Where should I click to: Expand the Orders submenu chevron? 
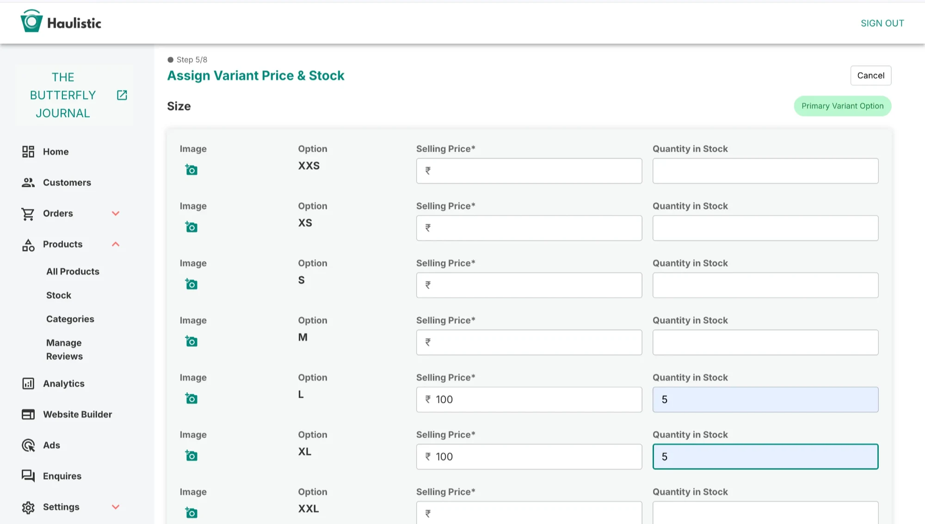116,213
